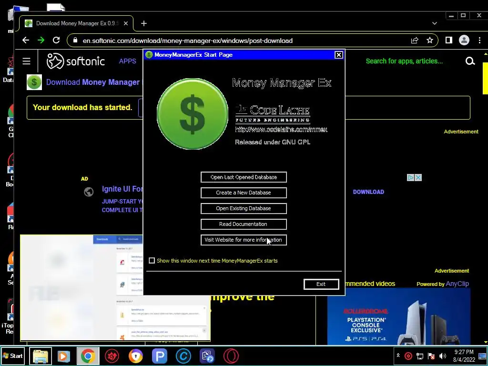Viewport: 488px width, 366px height.
Task: Open Windows Start menu
Action: coord(13,356)
